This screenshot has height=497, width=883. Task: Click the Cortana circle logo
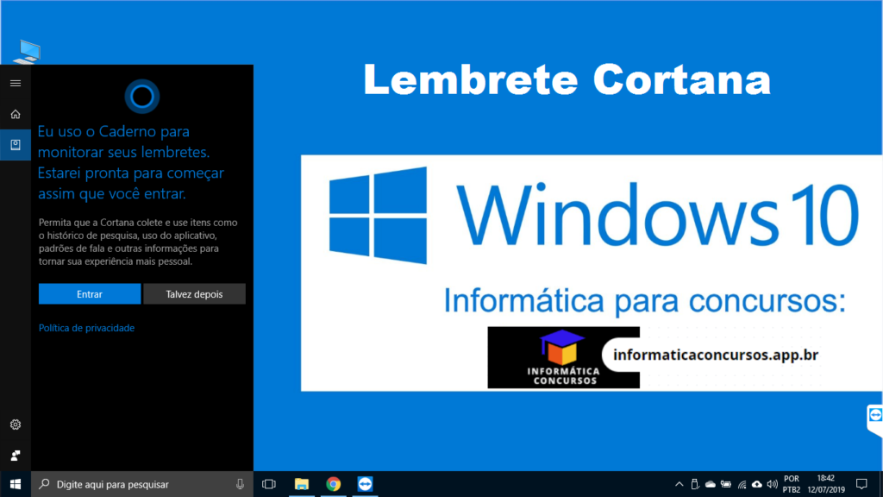141,96
